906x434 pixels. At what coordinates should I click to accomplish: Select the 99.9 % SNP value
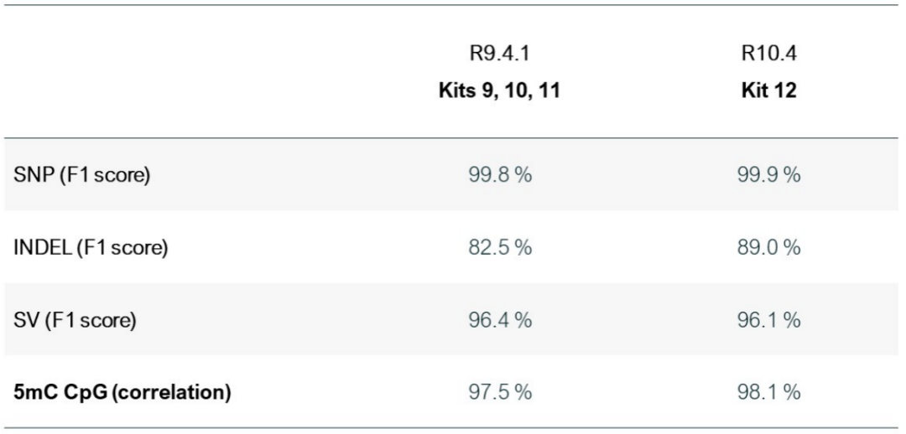pyautogui.click(x=769, y=175)
